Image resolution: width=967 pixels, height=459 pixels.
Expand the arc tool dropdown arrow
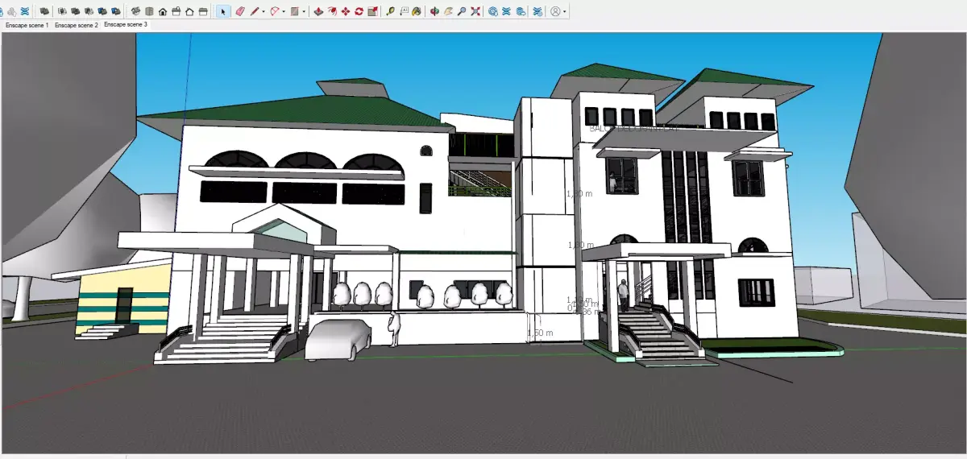284,11
